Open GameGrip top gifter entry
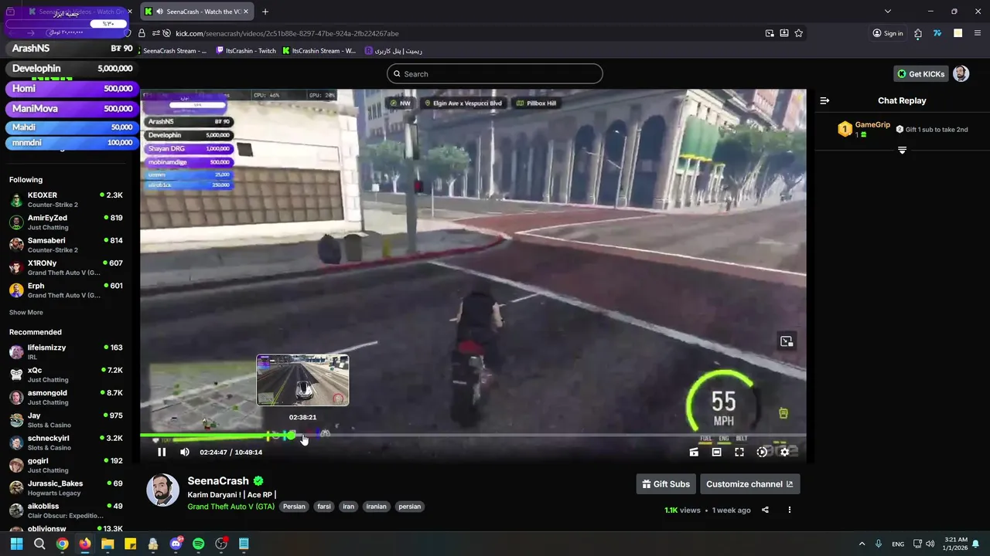This screenshot has width=990, height=556. point(864,129)
